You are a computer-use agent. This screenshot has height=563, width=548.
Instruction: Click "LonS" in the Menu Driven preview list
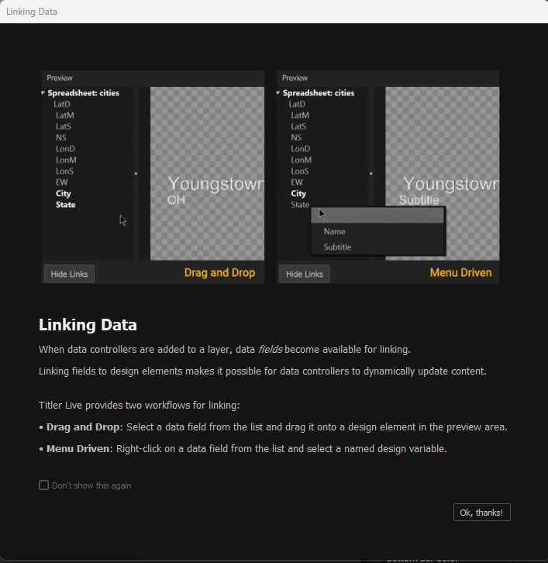click(x=300, y=171)
